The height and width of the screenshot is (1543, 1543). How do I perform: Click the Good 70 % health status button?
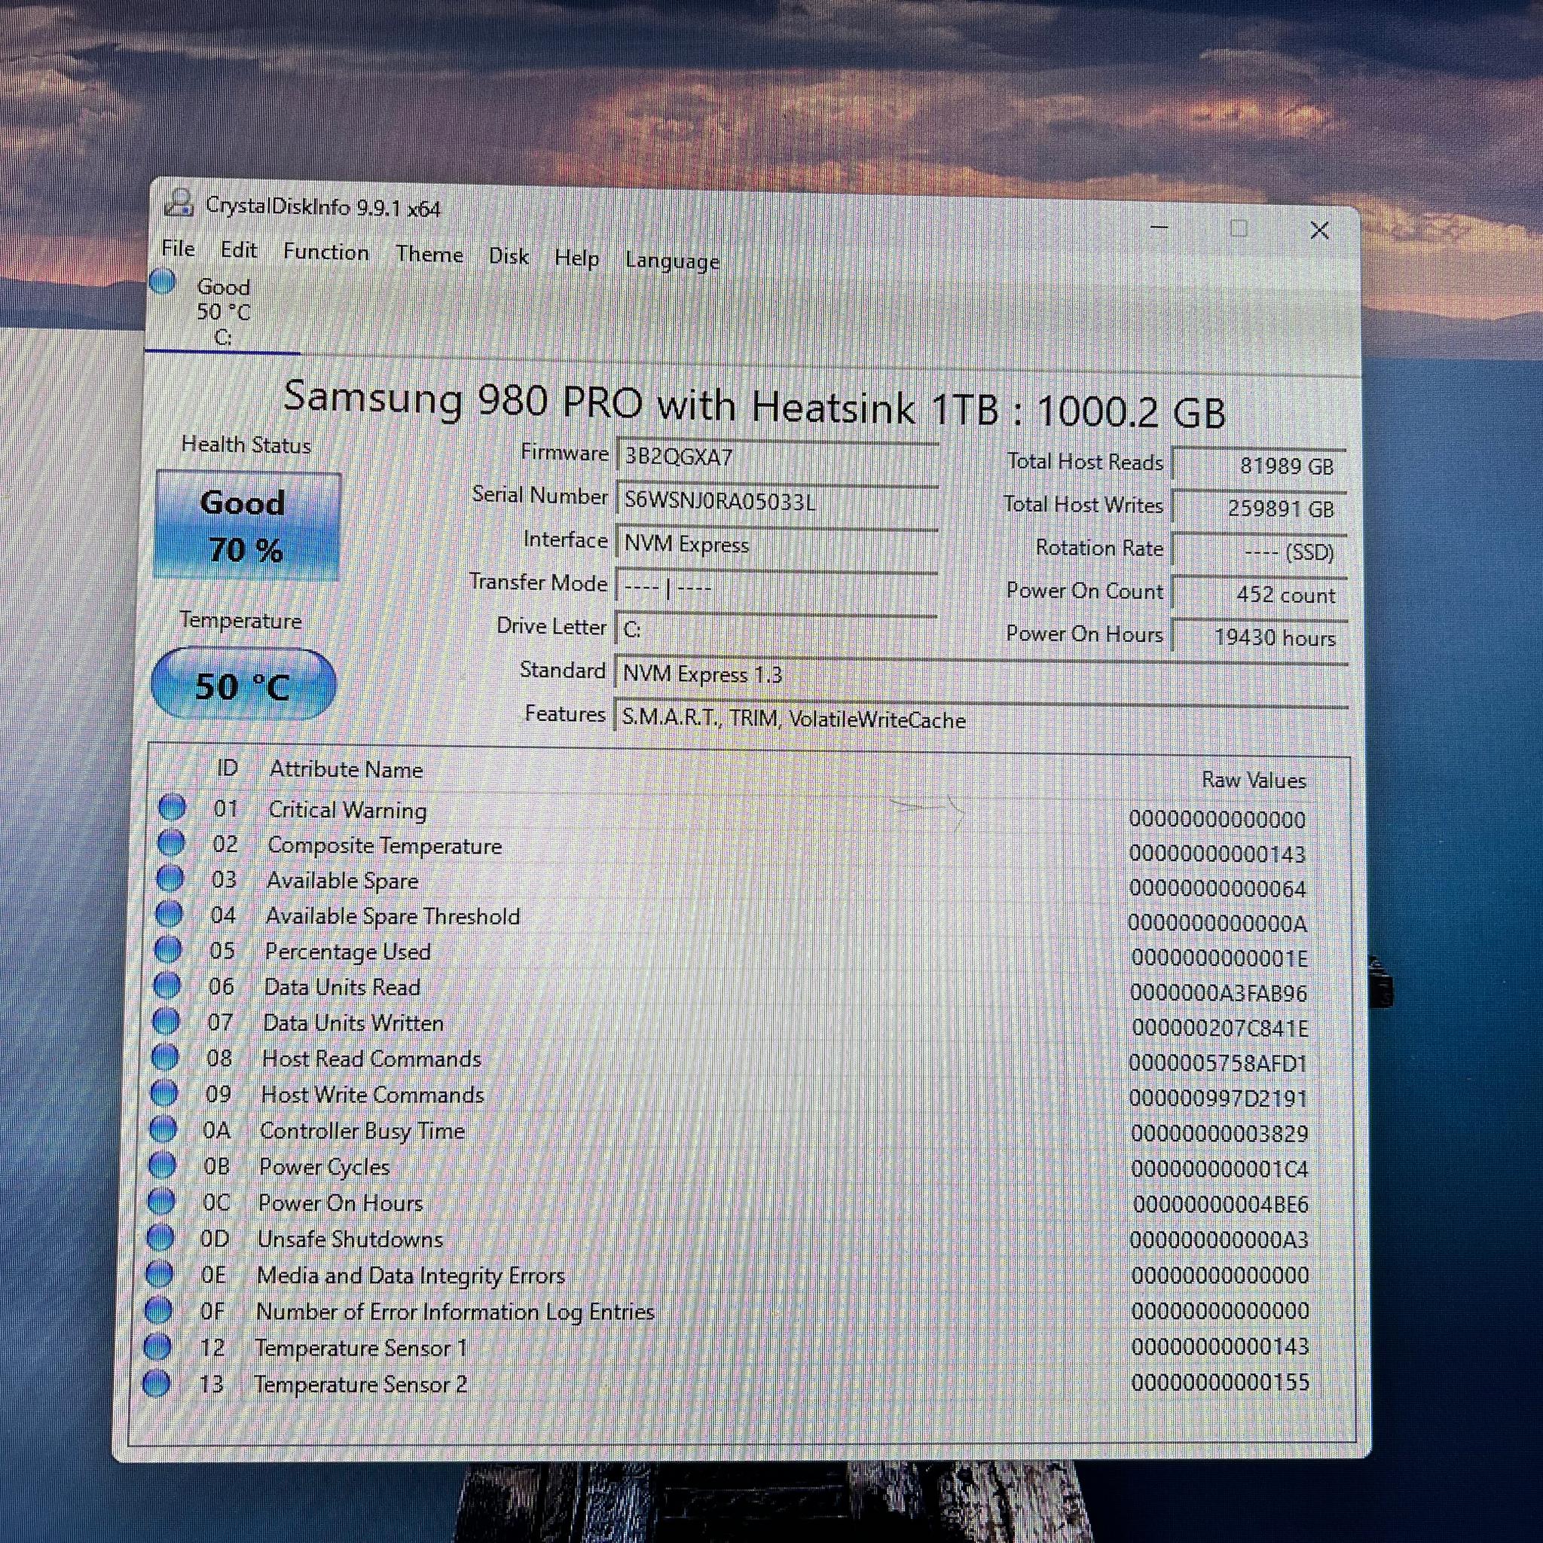tap(247, 526)
